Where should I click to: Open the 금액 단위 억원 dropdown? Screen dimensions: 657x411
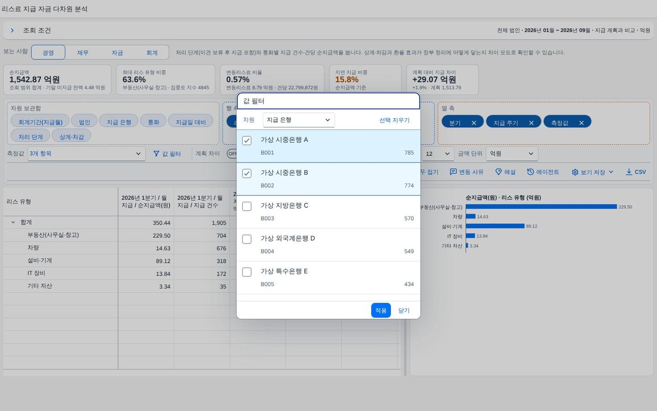(x=512, y=154)
